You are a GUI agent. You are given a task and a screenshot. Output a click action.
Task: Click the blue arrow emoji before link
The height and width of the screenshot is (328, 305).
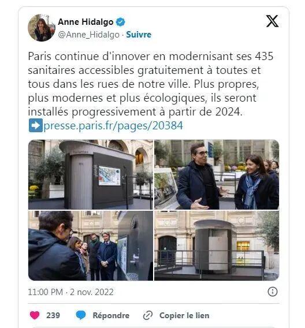pyautogui.click(x=36, y=125)
